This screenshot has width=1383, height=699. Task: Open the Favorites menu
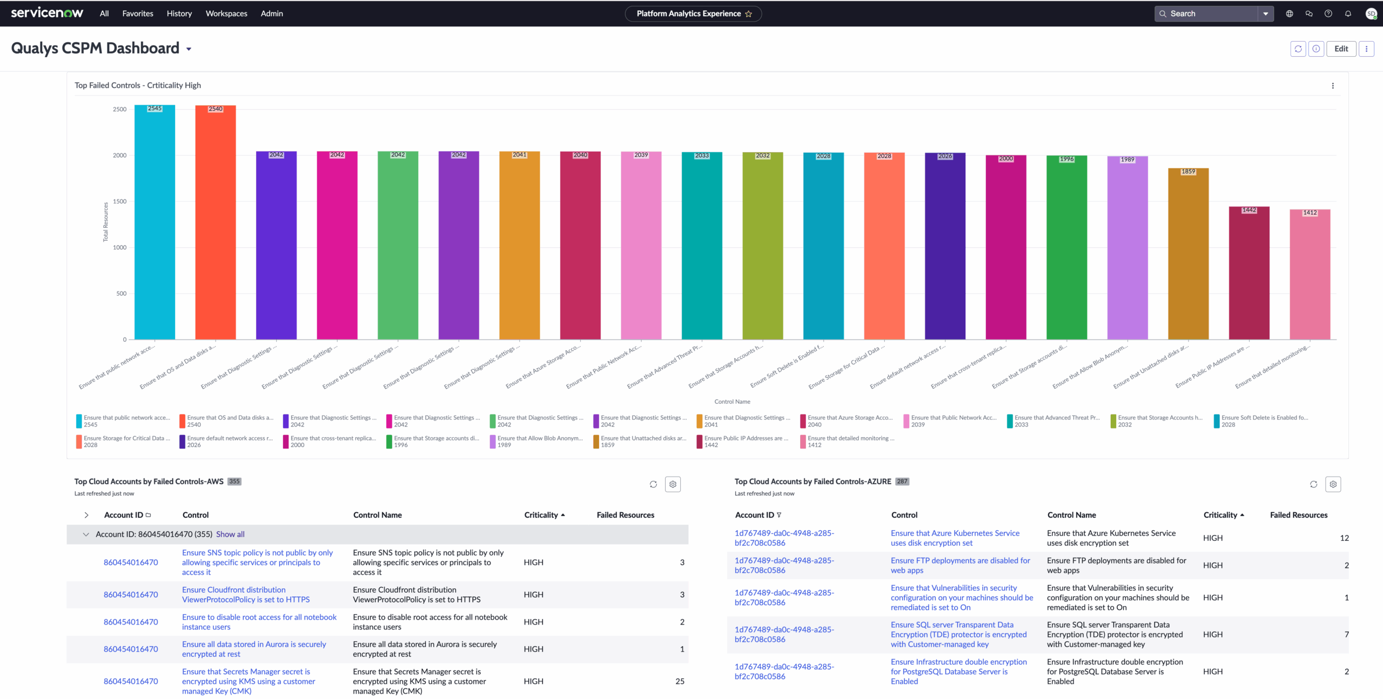[x=138, y=13]
